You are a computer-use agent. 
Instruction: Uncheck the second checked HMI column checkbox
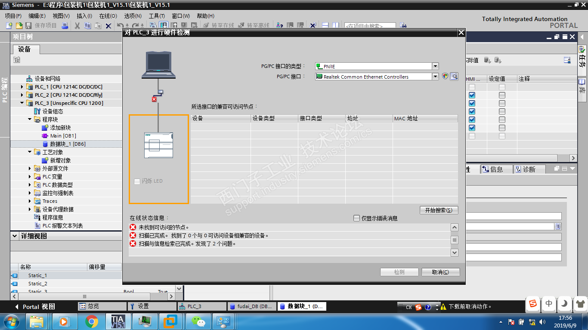click(472, 104)
